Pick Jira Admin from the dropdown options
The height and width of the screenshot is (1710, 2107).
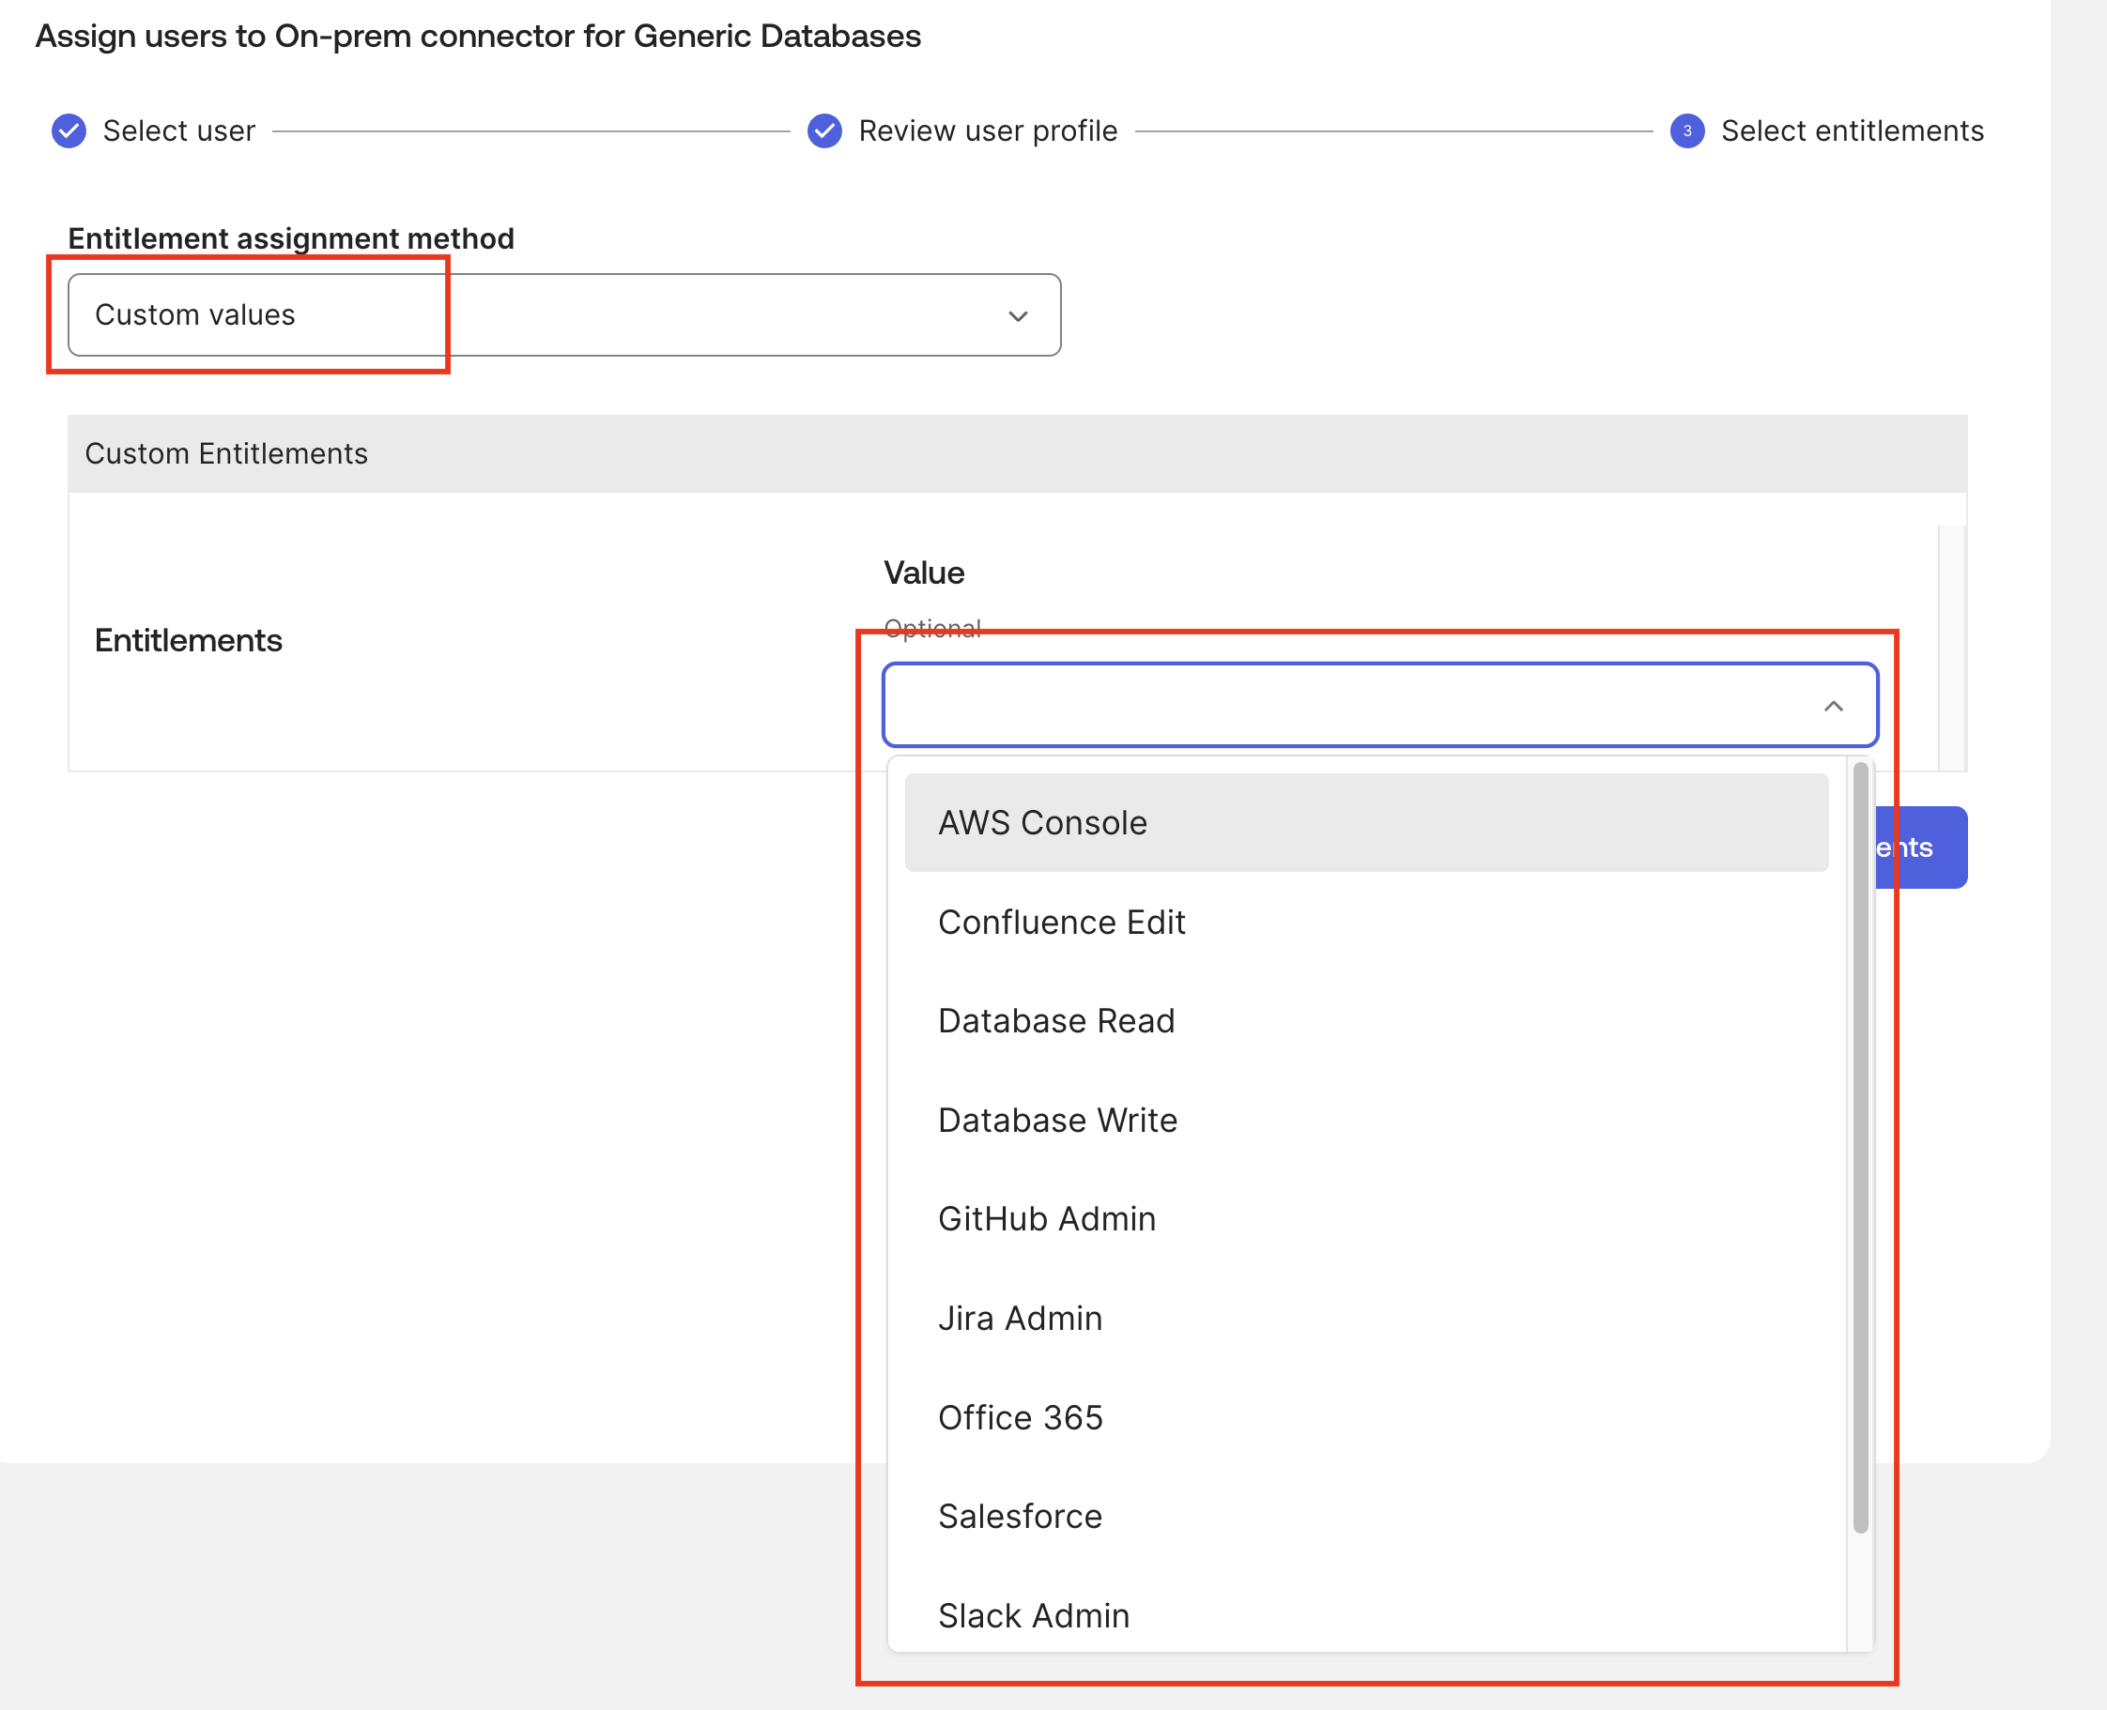(x=1020, y=1318)
